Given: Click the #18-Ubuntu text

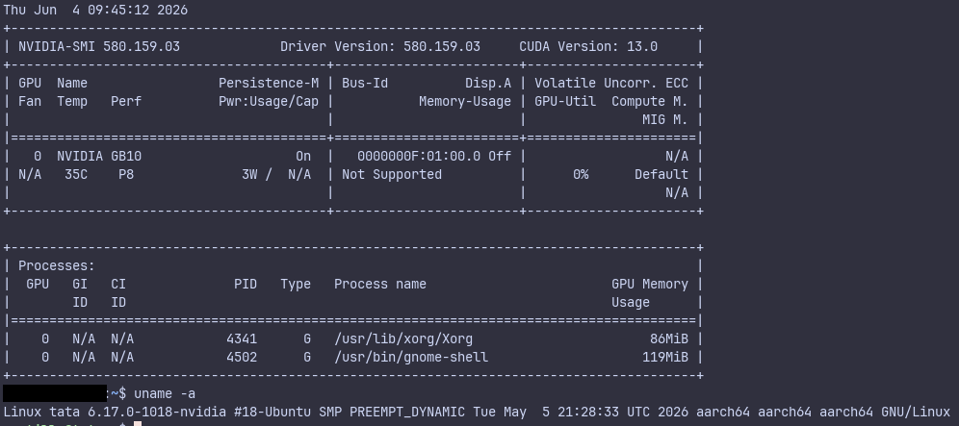Looking at the screenshot, I should tap(272, 412).
